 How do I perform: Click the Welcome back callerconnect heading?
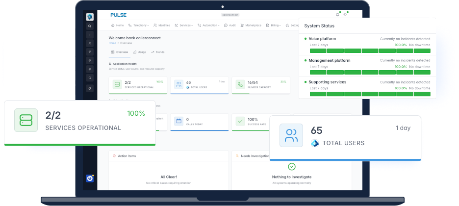click(135, 38)
